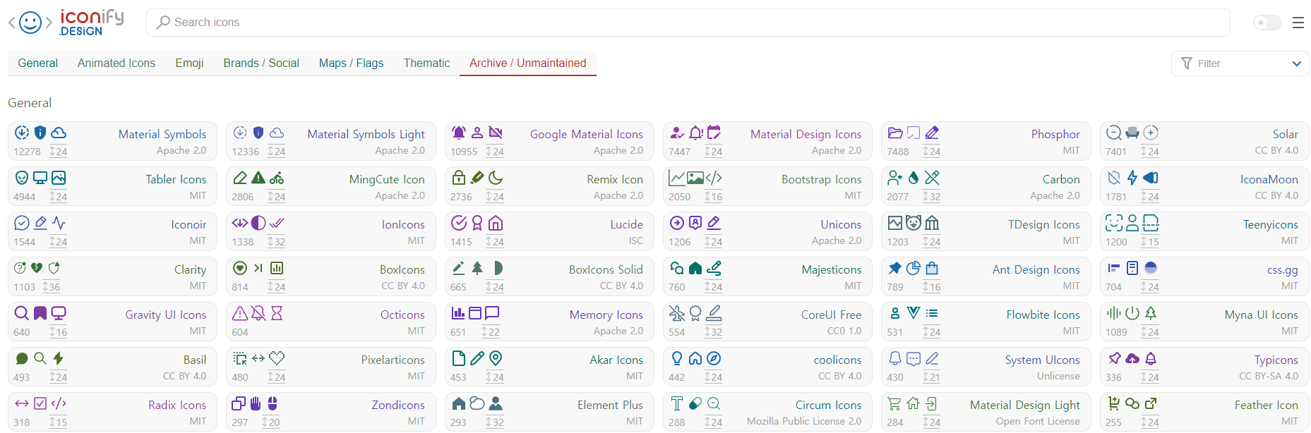
Task: Click the warning triangle icon in MingCute Icon
Action: tap(258, 178)
